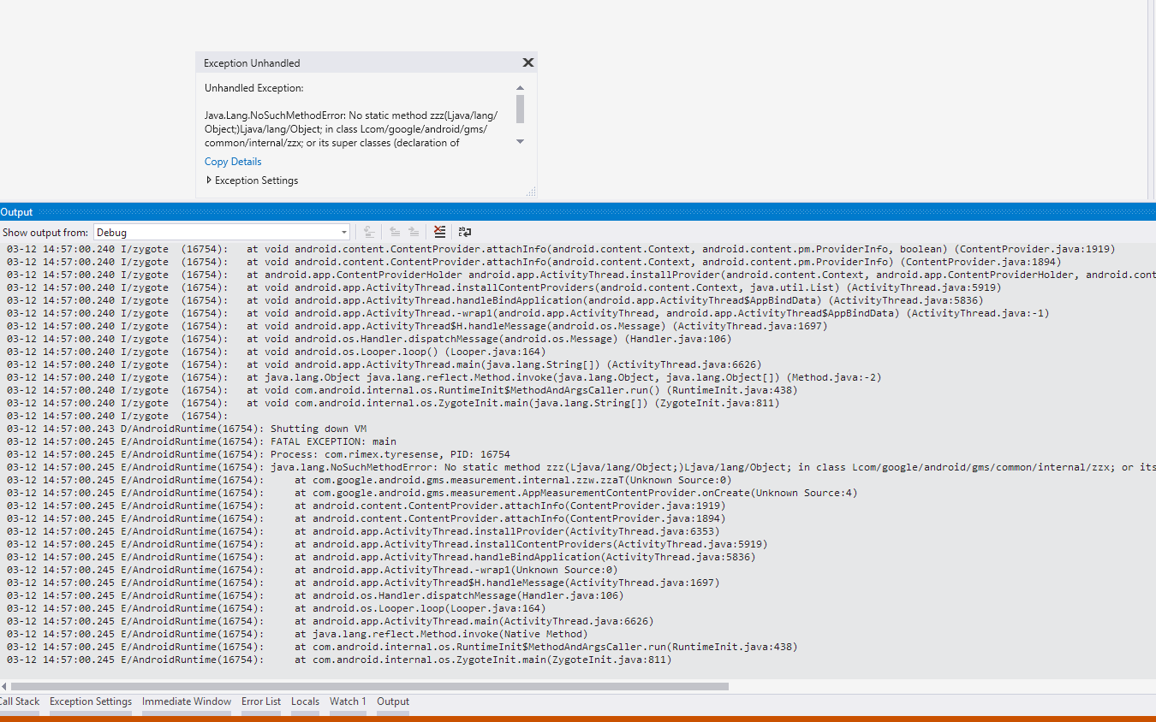Click the Output horizontal scrollbar left arrow
The image size is (1156, 722).
pyautogui.click(x=4, y=686)
